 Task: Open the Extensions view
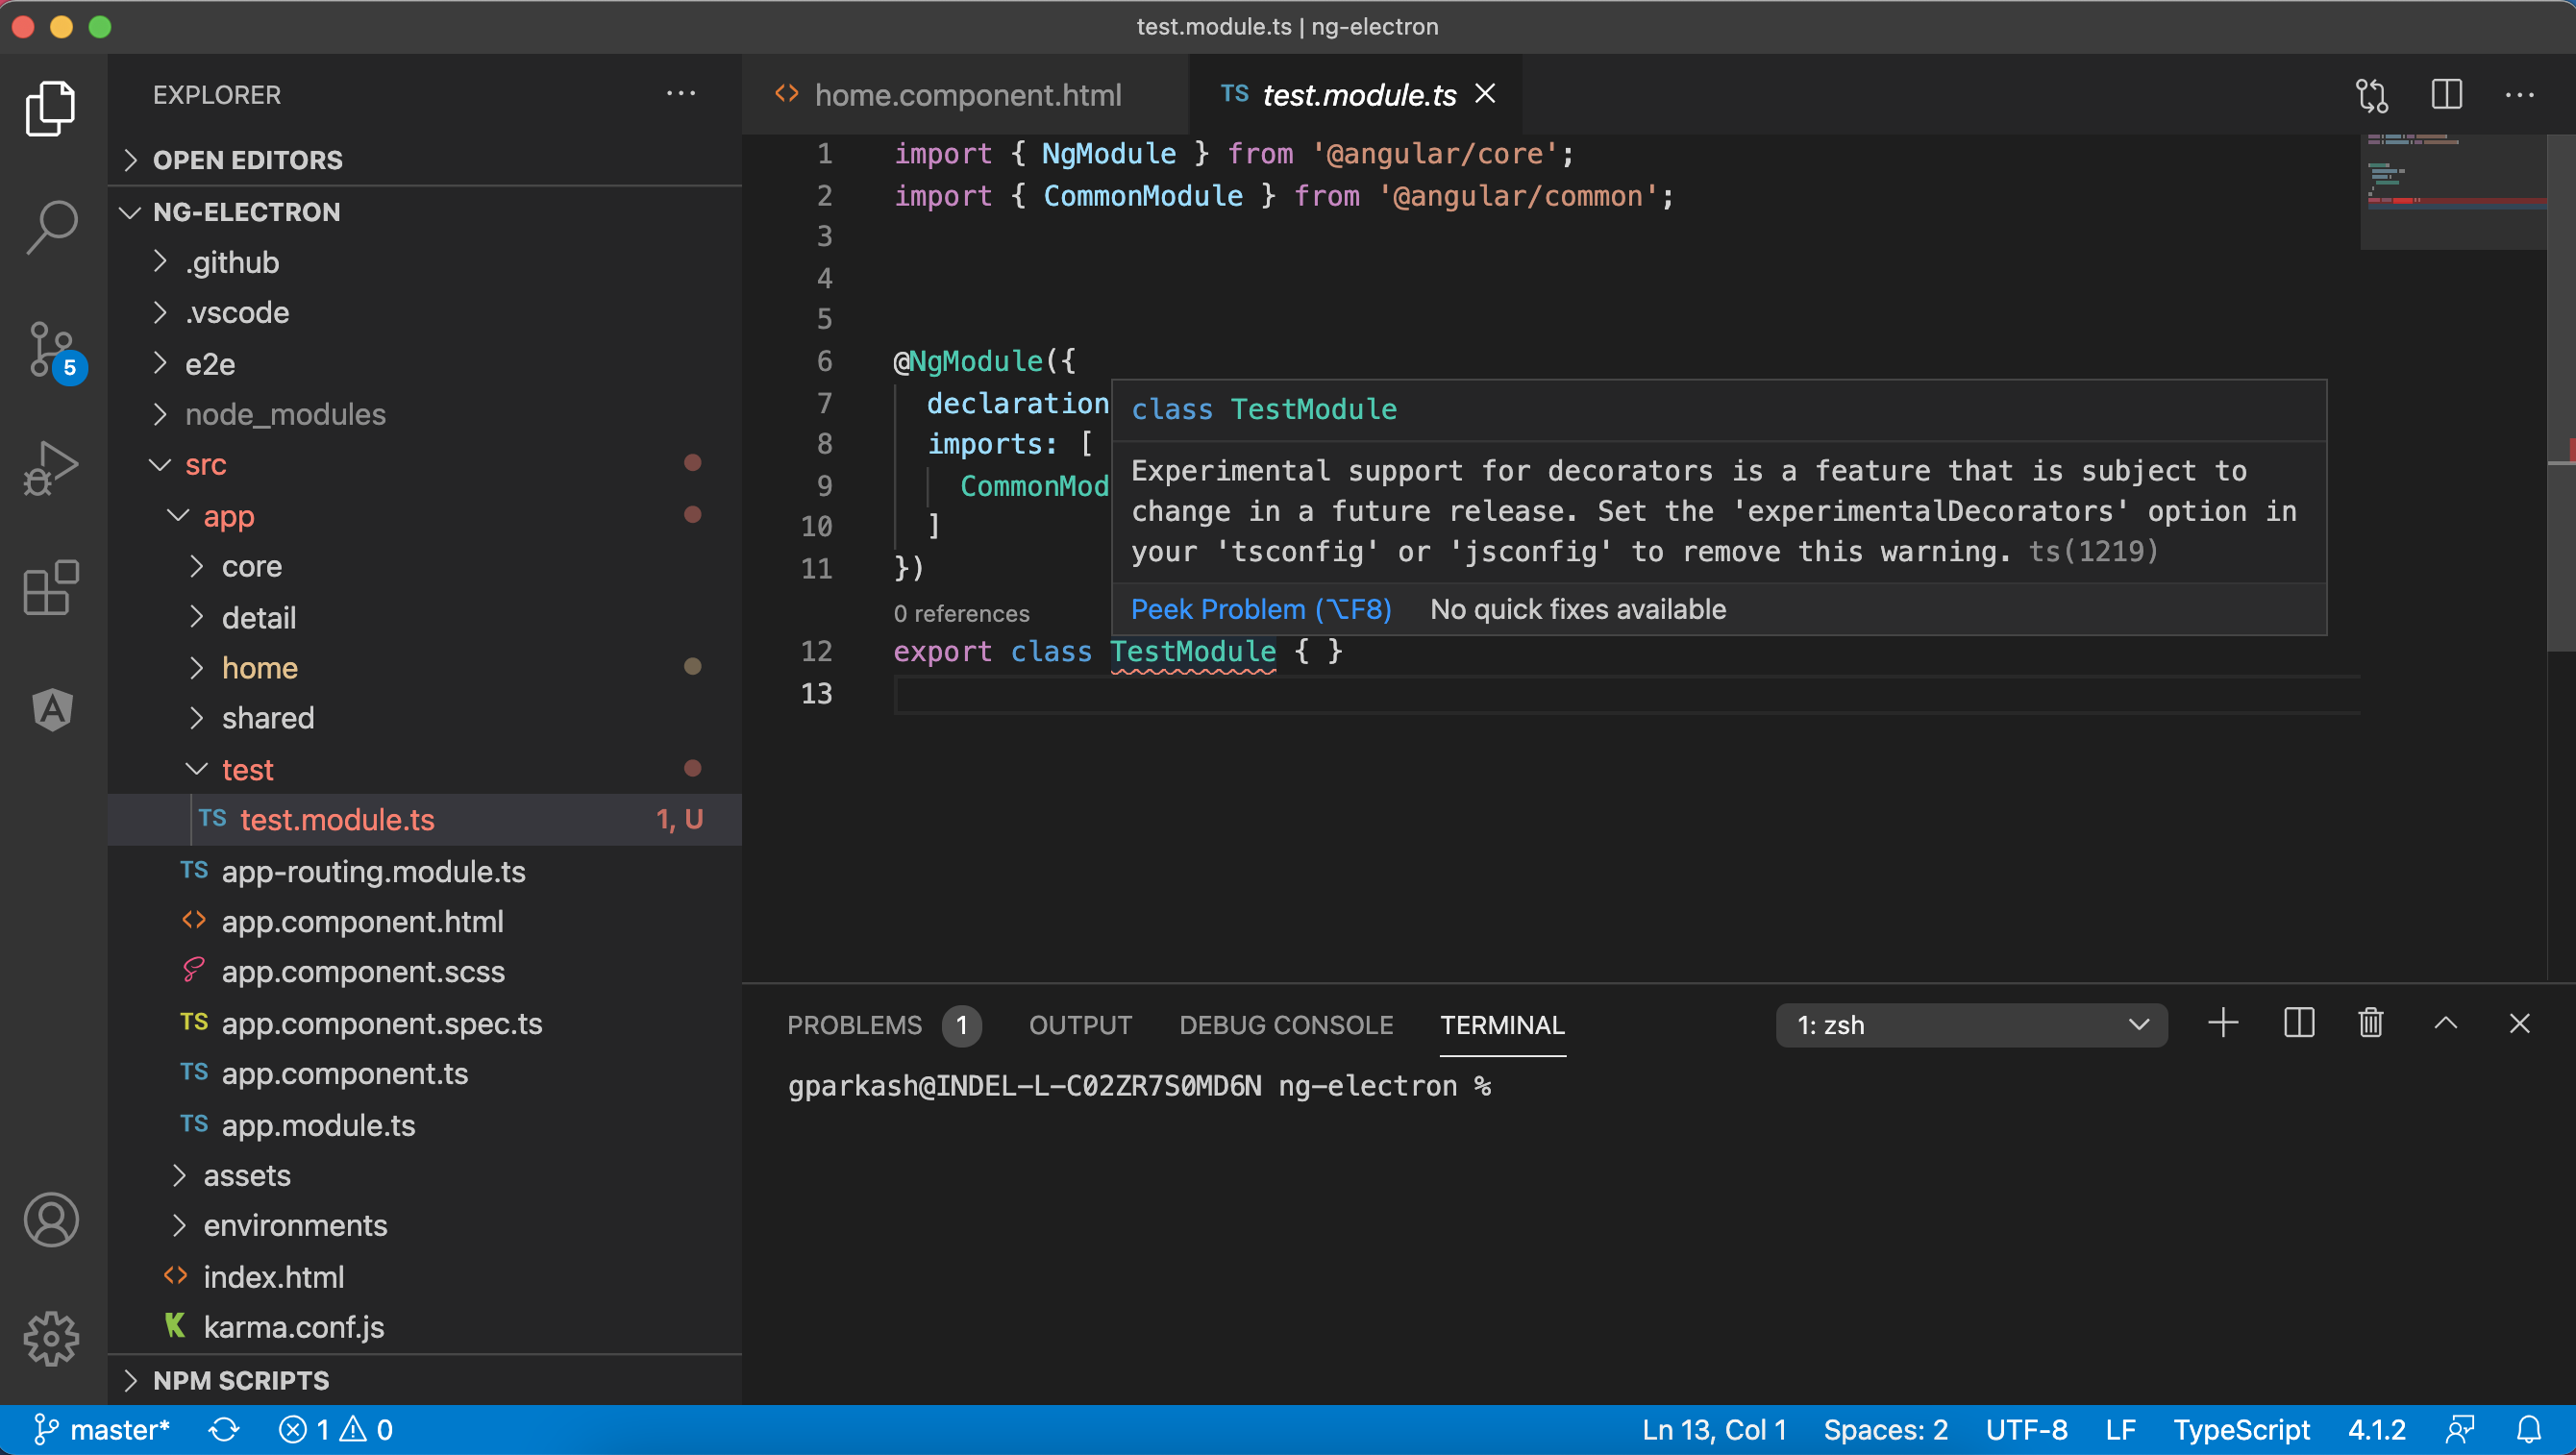coord(51,588)
